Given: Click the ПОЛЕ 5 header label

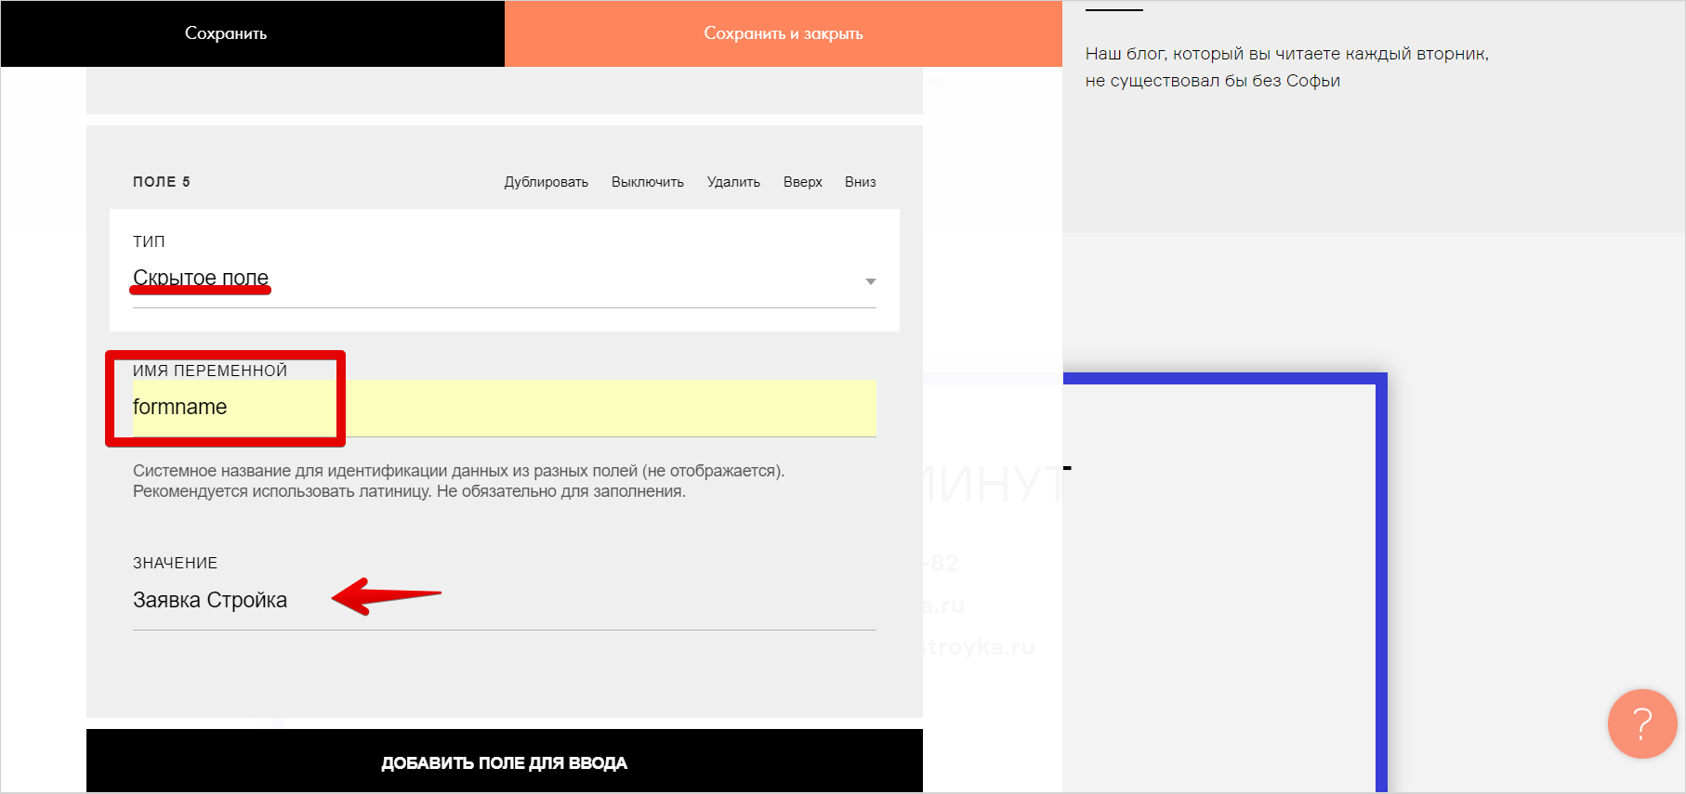Looking at the screenshot, I should point(161,182).
